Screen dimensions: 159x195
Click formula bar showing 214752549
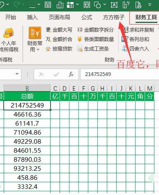tap(120, 74)
